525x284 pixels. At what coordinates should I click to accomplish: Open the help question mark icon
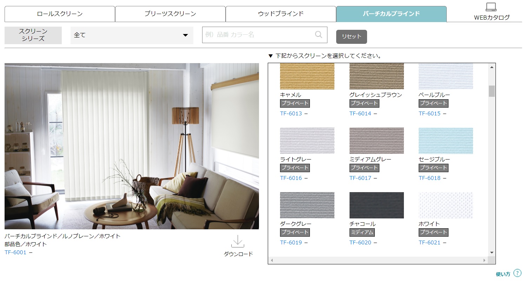(517, 273)
